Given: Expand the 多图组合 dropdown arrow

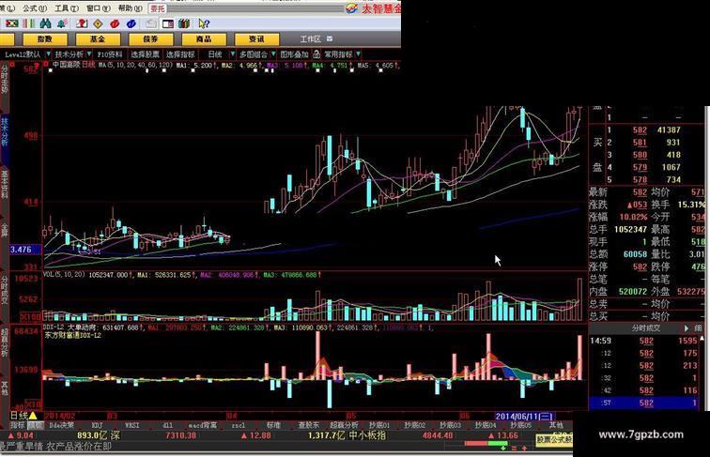Looking at the screenshot, I should tap(273, 54).
